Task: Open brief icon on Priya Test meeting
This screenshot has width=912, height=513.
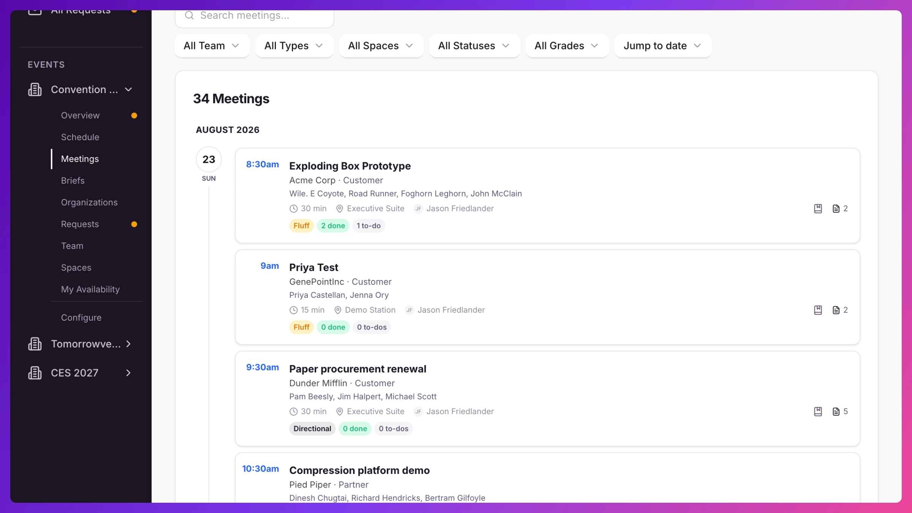Action: tap(818, 310)
